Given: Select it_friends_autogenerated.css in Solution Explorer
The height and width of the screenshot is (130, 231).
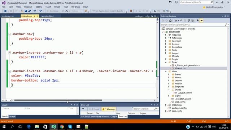Looking at the screenshot, I should pos(188,65).
